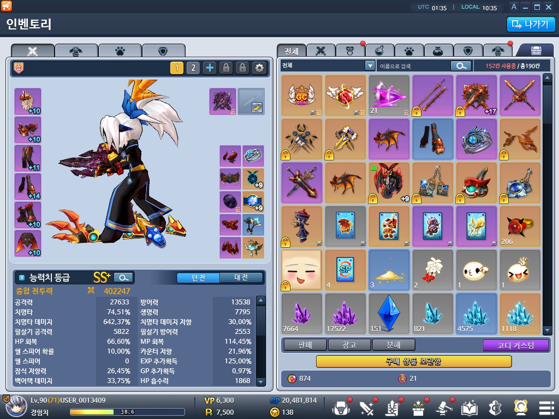Switch to the pet paw tab on character panel
The height and width of the screenshot is (419, 559).
pos(120,51)
